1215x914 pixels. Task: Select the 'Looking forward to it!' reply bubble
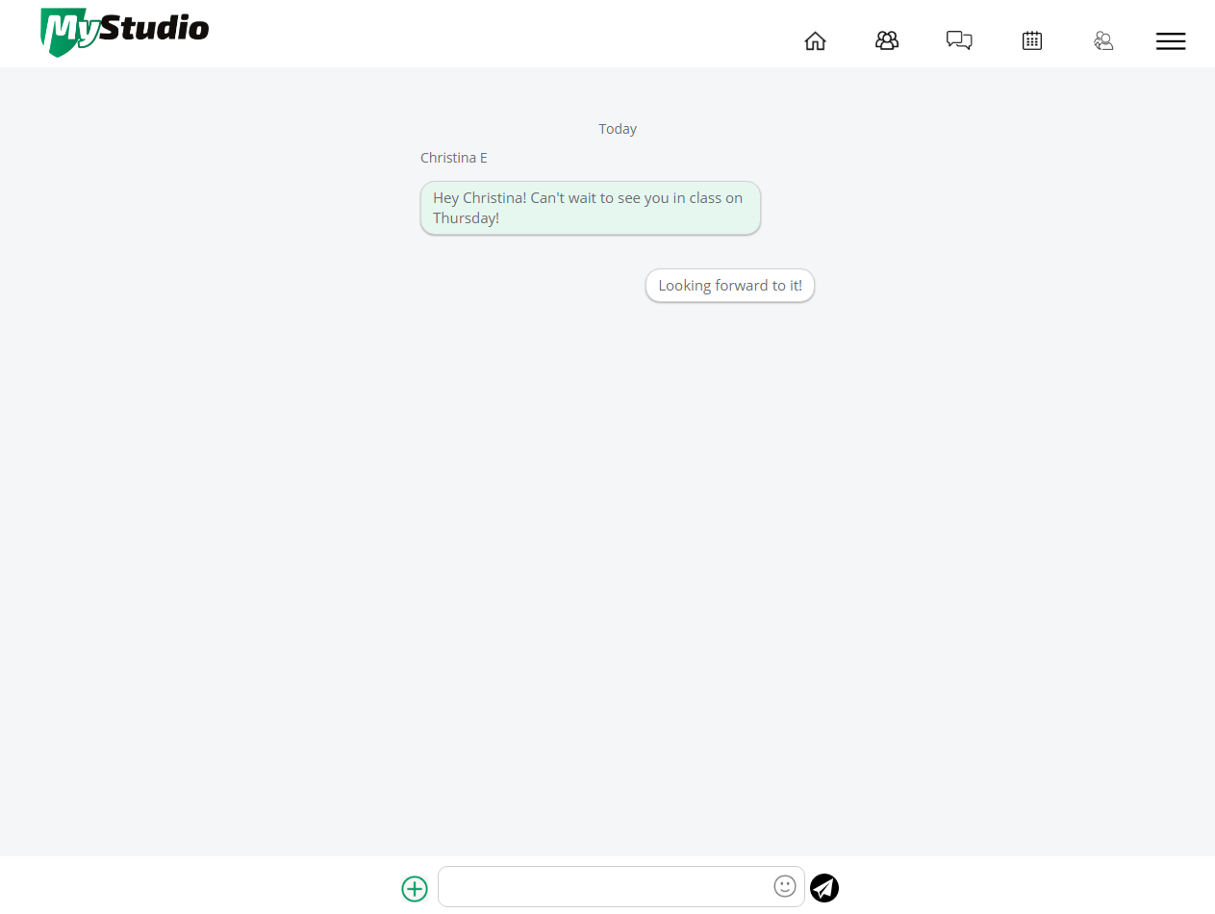[730, 286]
